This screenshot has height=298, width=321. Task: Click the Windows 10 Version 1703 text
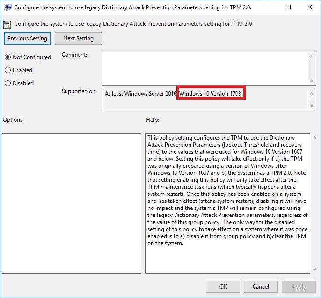pos(211,94)
